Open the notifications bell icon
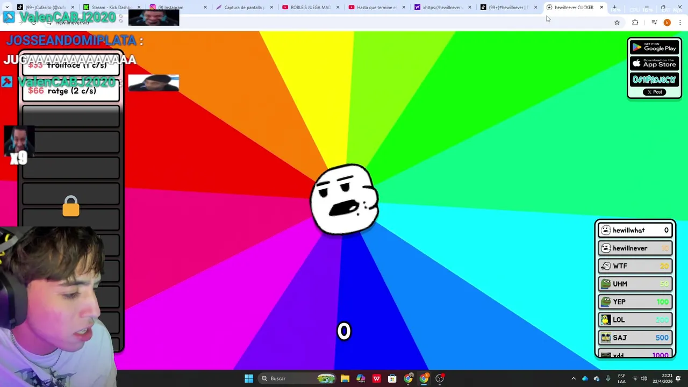The width and height of the screenshot is (688, 387). pos(679,378)
